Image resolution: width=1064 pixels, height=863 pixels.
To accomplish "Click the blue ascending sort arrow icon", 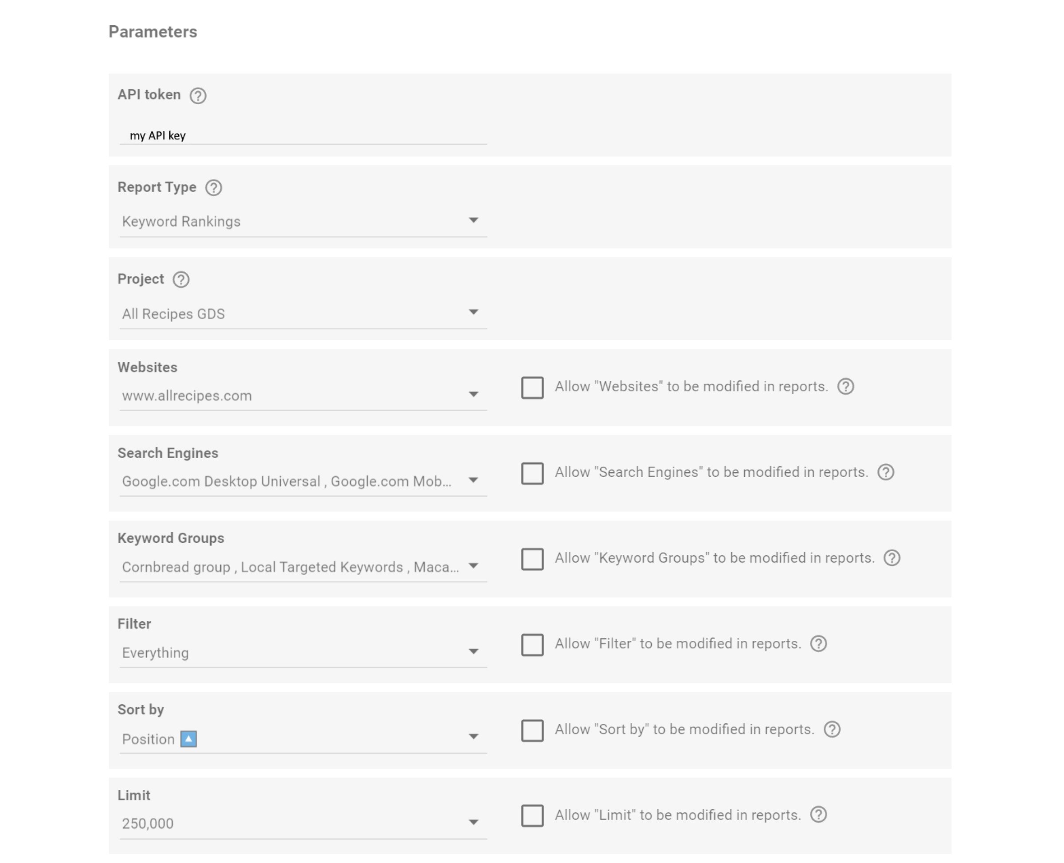I will pyautogui.click(x=188, y=739).
